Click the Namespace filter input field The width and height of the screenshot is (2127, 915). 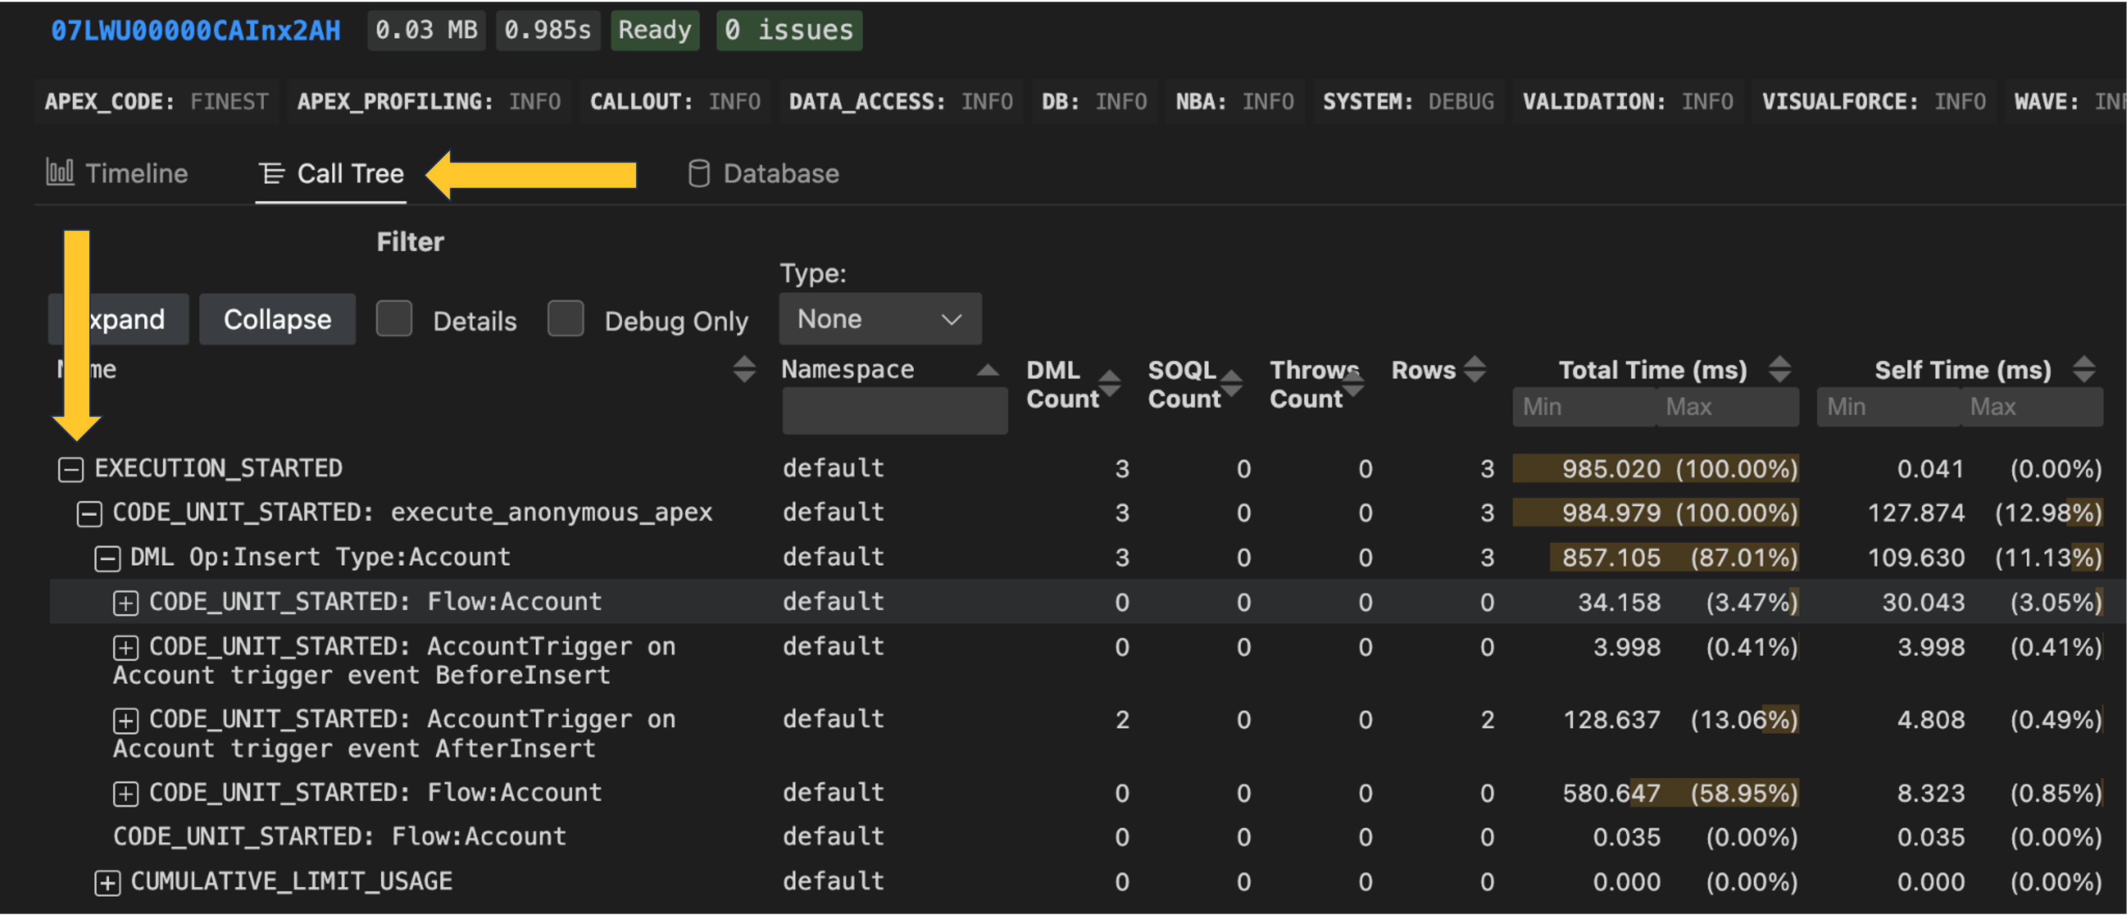(894, 410)
